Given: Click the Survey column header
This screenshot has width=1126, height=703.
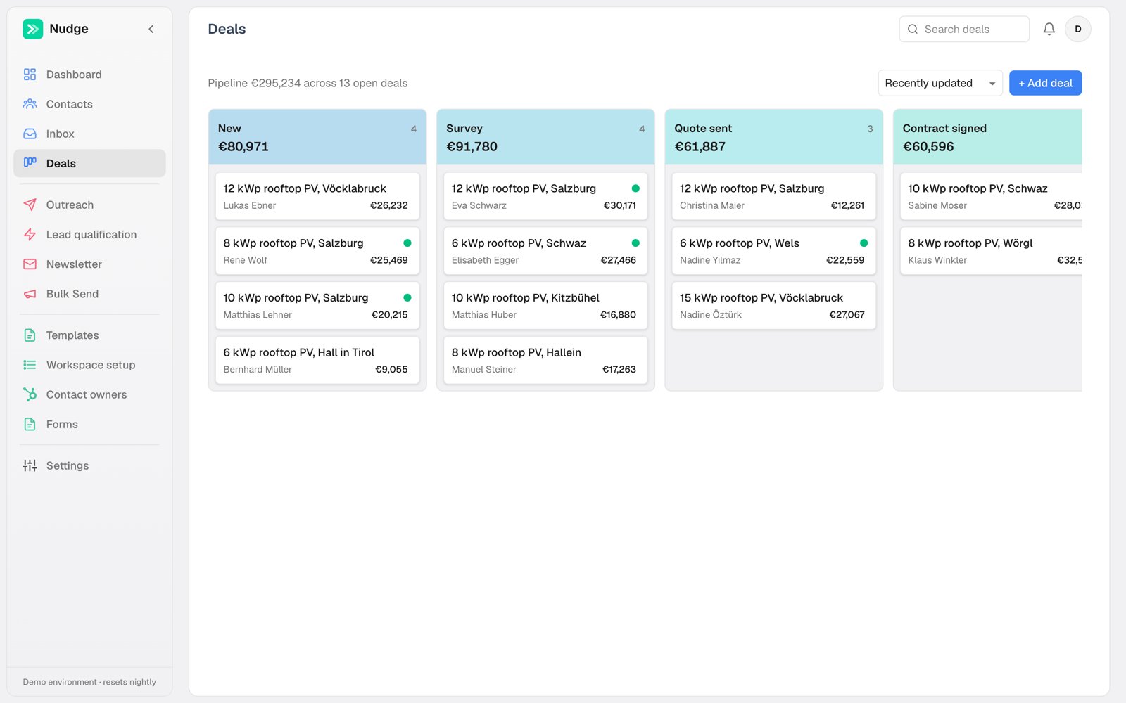Looking at the screenshot, I should (545, 137).
